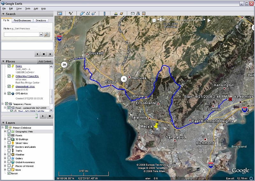Click the Weather sun layer icon
The image size is (255, 181).
pos(13,155)
